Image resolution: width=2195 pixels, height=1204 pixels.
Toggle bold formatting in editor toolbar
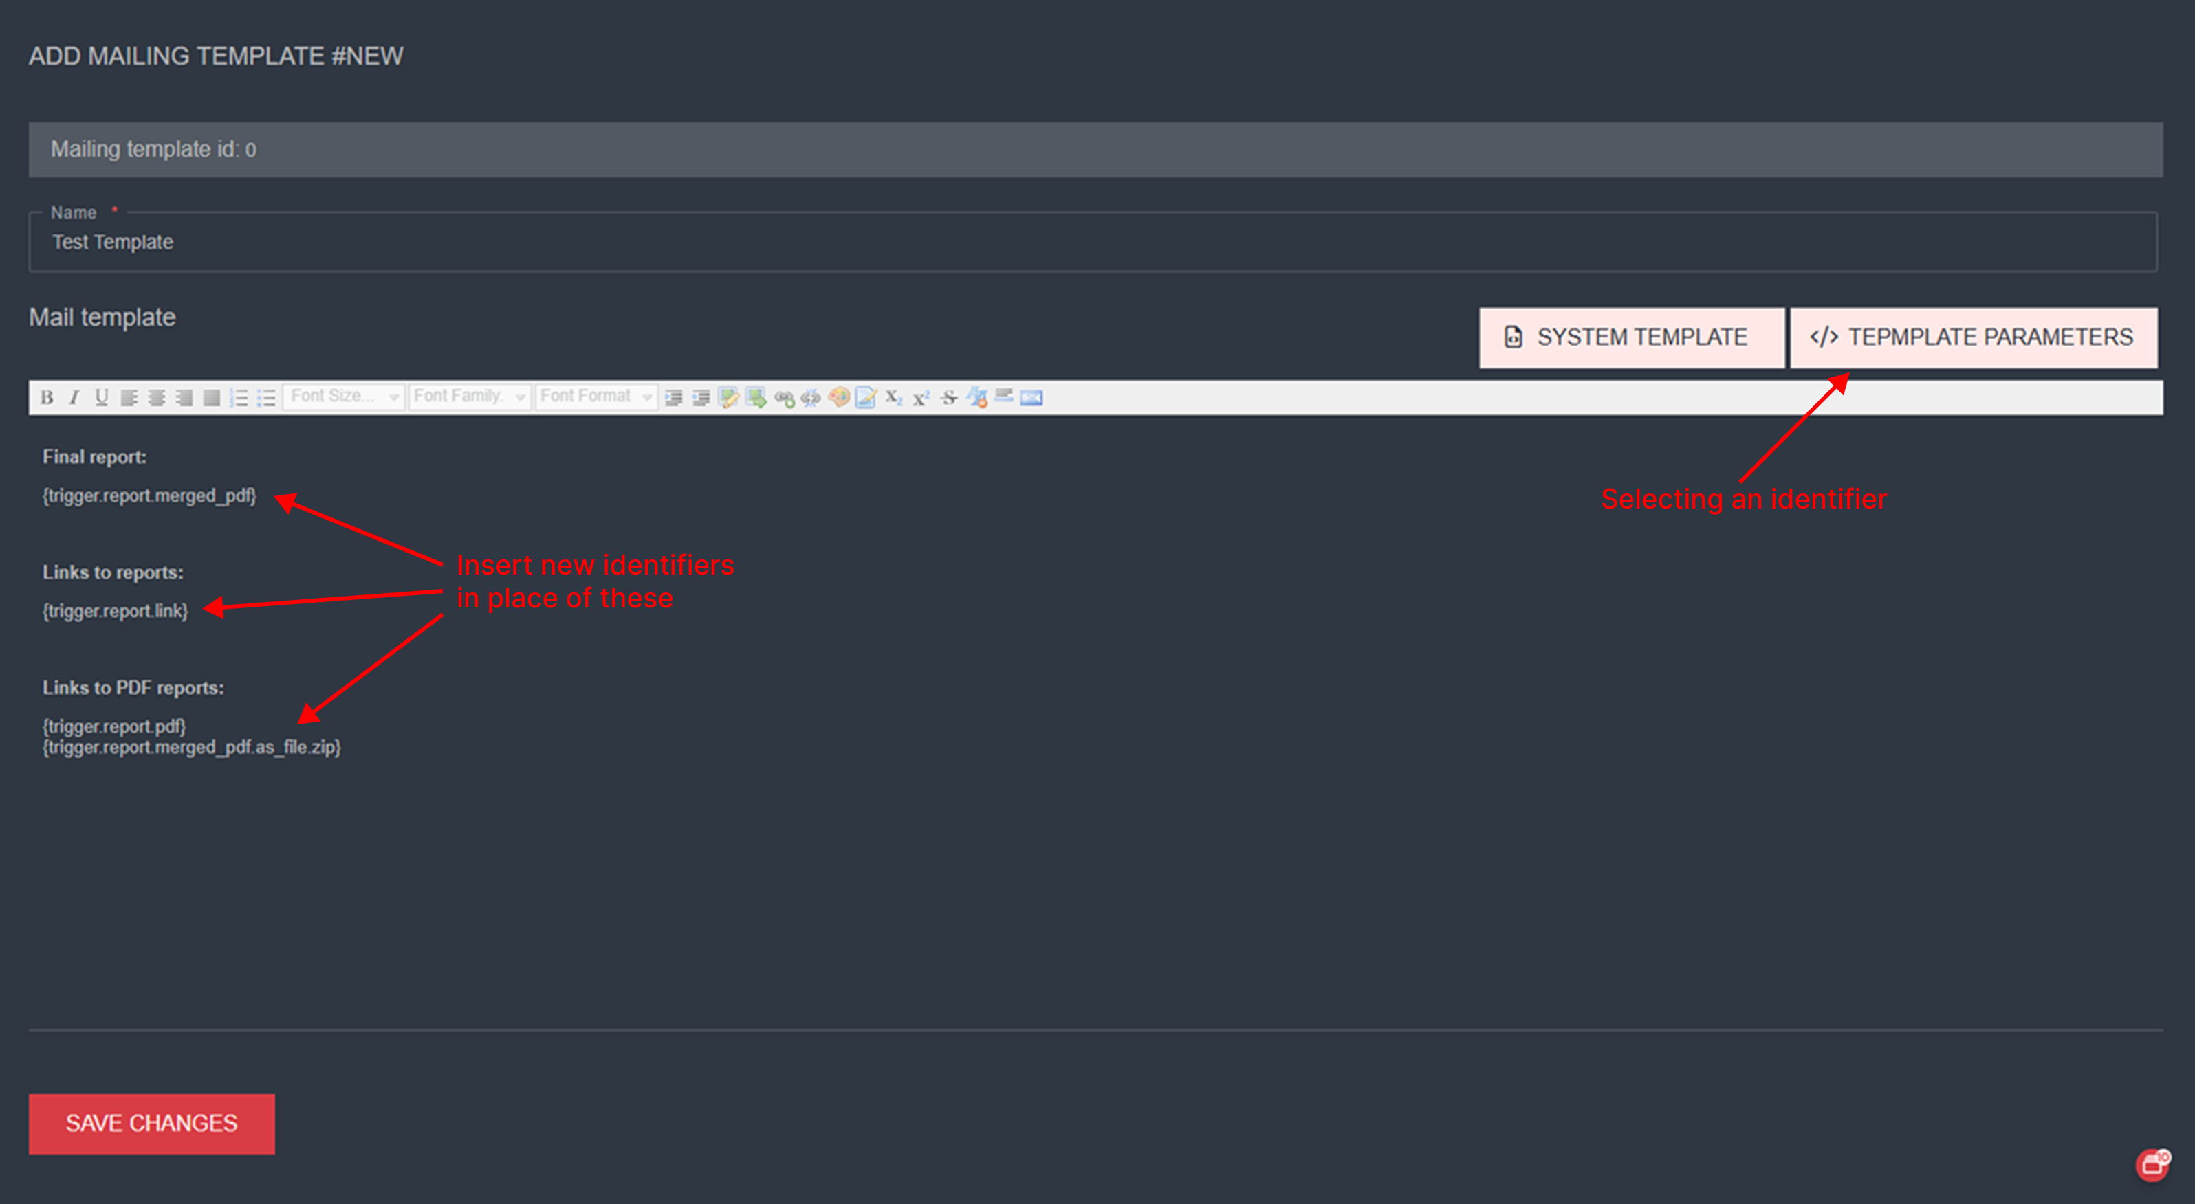click(x=47, y=398)
